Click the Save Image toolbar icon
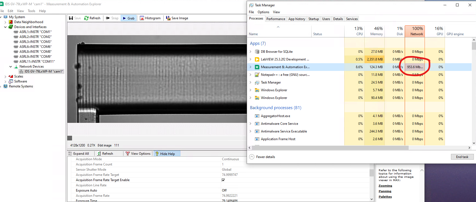The height and width of the screenshot is (202, 476). tap(168, 18)
